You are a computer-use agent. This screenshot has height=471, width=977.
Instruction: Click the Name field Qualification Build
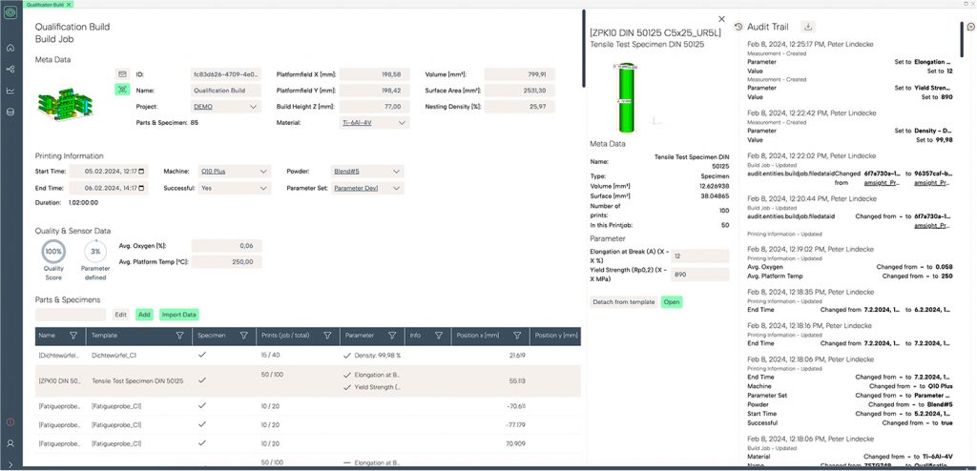point(226,91)
